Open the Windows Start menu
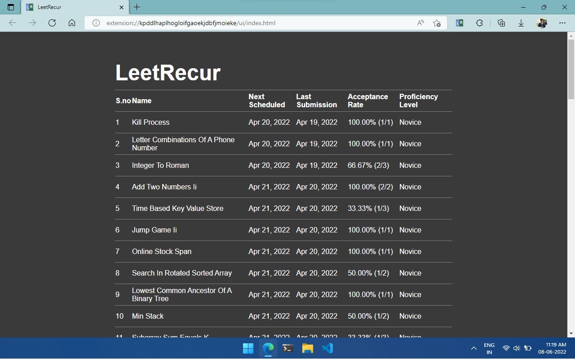This screenshot has height=359, width=575. pyautogui.click(x=248, y=348)
